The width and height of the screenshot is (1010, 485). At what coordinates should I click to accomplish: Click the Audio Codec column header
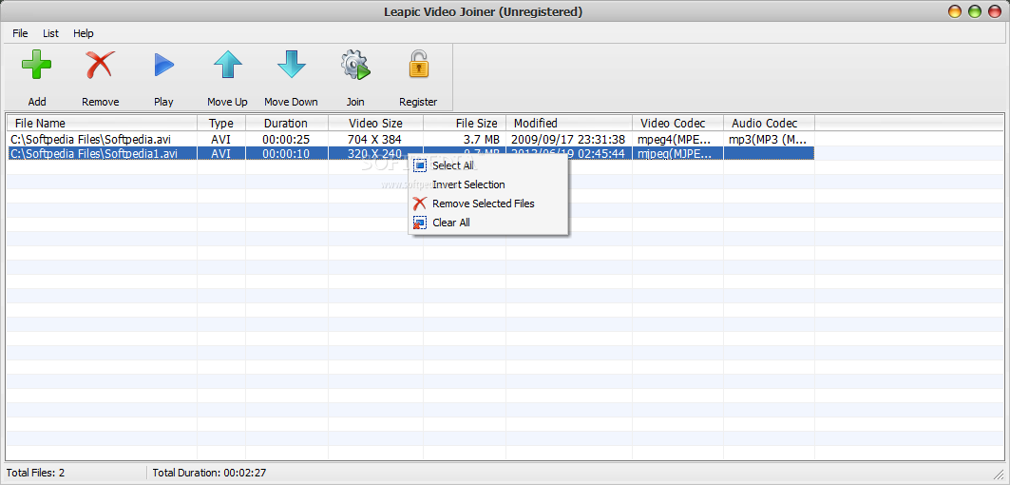point(769,124)
